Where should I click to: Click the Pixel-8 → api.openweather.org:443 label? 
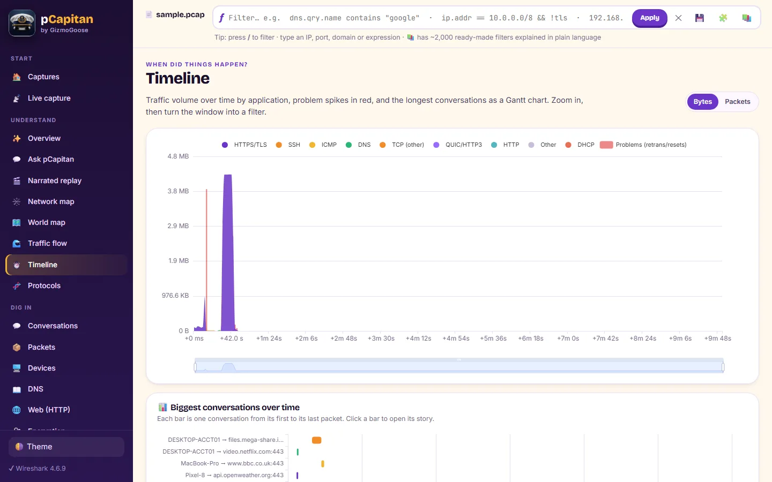click(x=234, y=476)
